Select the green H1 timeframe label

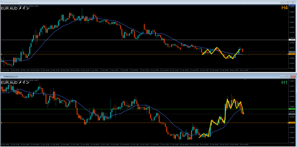coord(284,82)
